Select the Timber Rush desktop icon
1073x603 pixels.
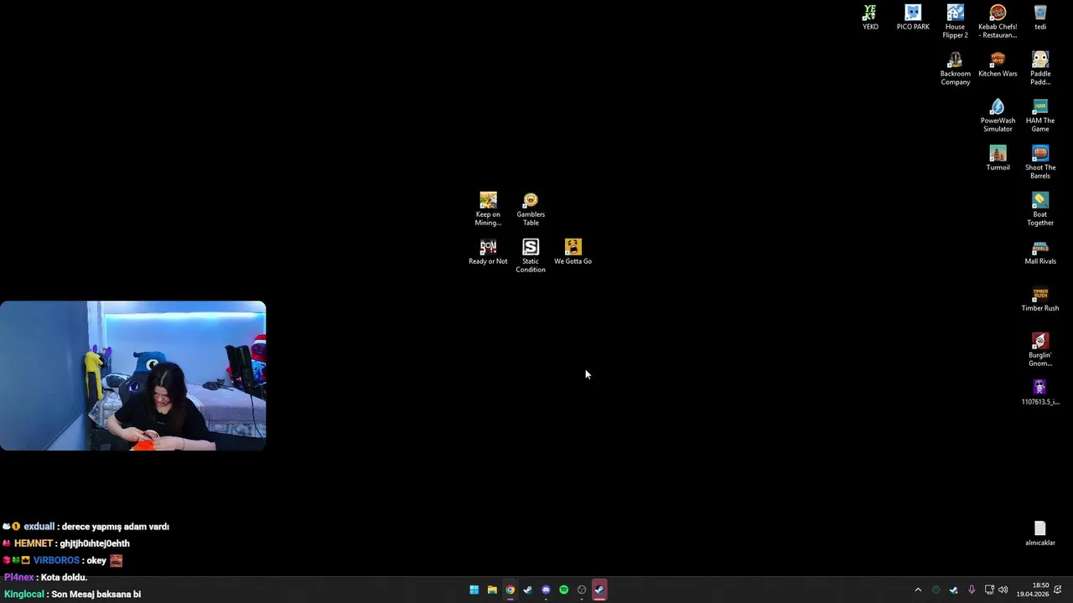(1040, 299)
